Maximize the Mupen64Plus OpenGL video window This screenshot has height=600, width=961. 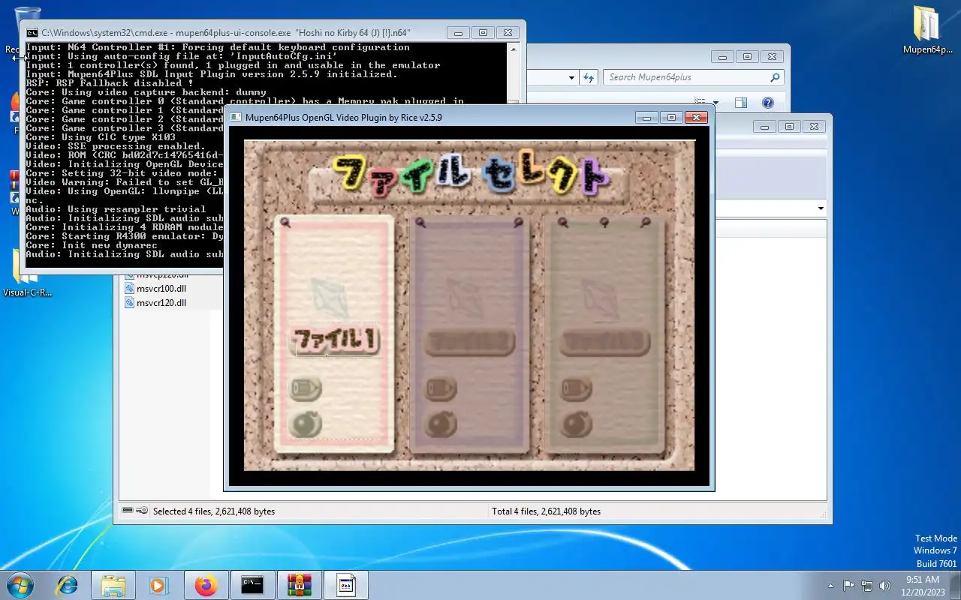coord(671,118)
